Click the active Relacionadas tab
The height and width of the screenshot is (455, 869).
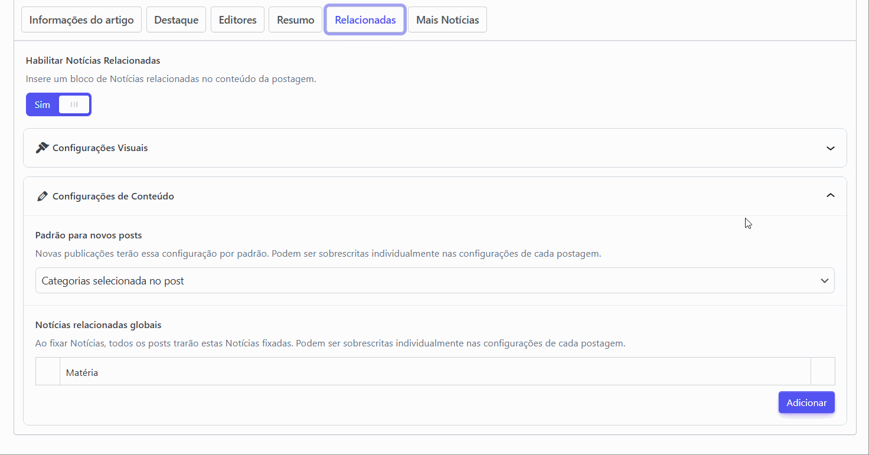click(x=365, y=20)
